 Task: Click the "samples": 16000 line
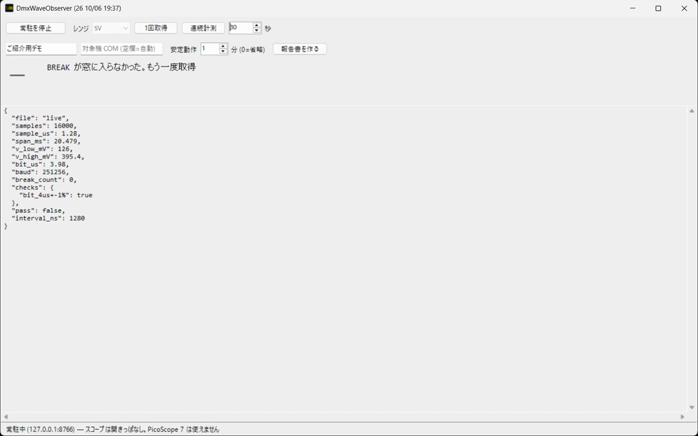44,125
